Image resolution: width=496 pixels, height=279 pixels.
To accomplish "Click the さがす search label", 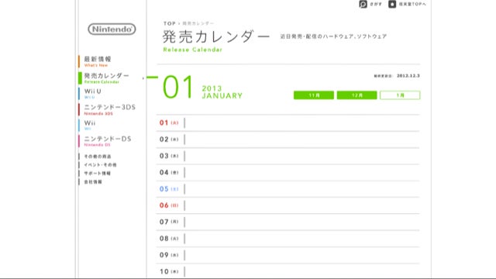I will [x=376, y=4].
